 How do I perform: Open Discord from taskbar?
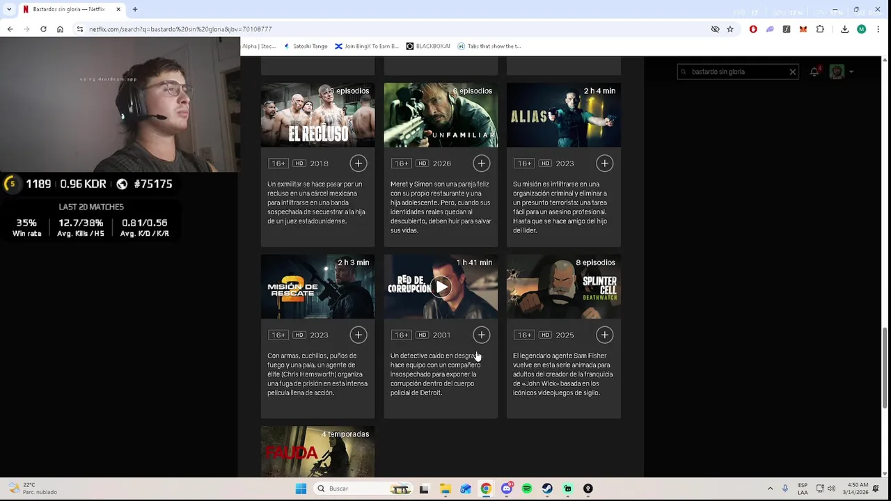coord(507,488)
